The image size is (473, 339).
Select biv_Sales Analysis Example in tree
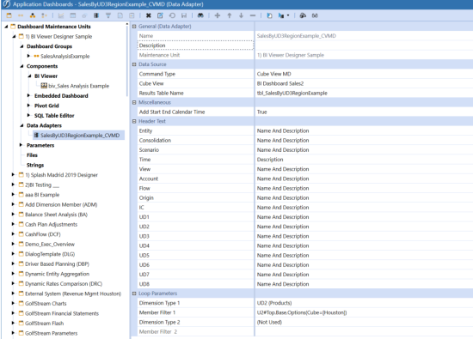[x=78, y=86]
